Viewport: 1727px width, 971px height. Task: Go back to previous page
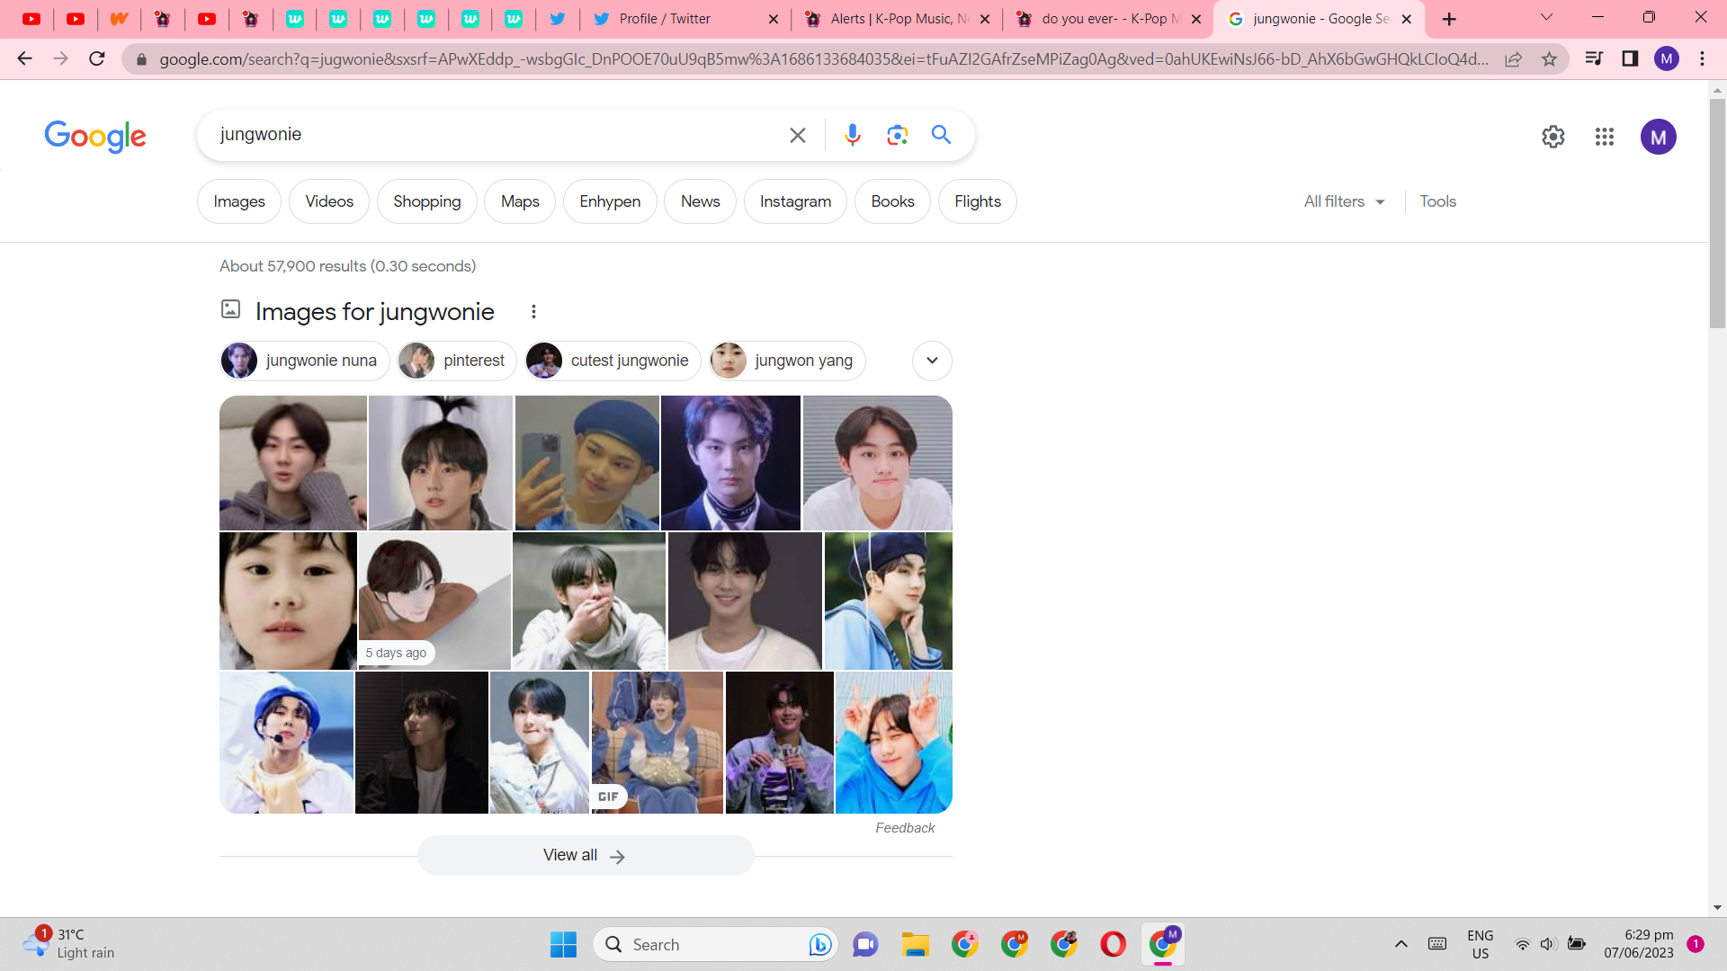(24, 58)
